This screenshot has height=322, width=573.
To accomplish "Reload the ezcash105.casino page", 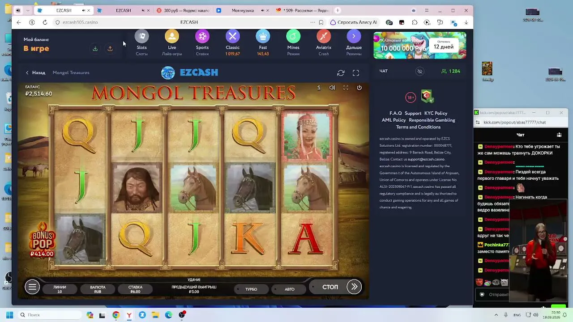I will coord(45,22).
